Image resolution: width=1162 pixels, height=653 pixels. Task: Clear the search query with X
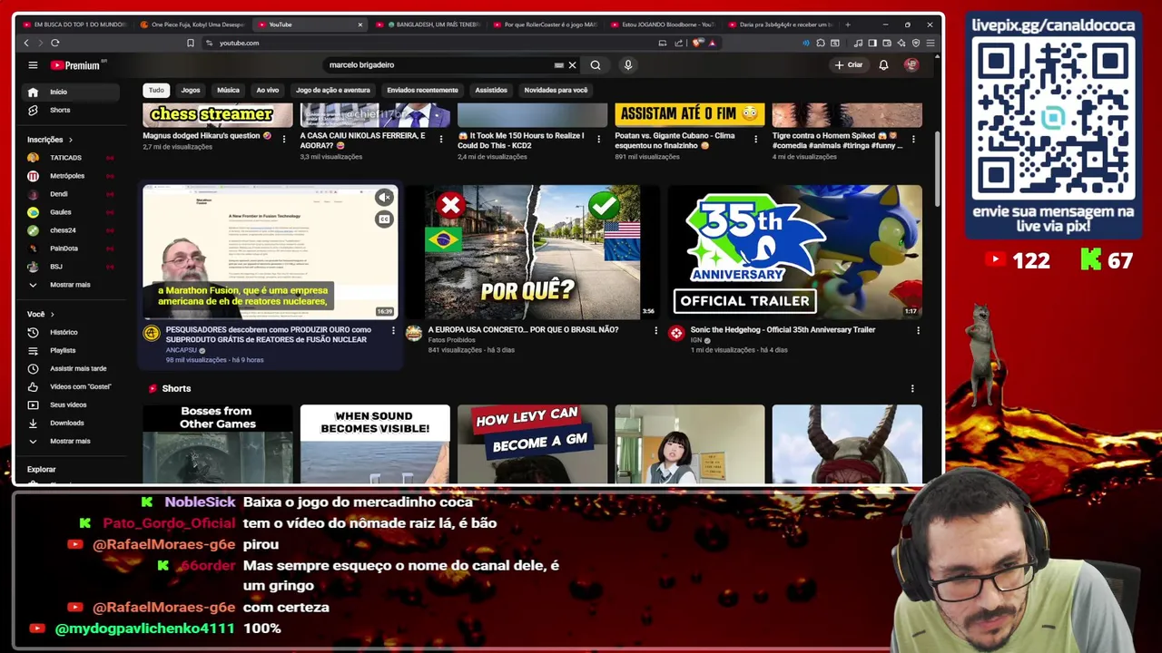pyautogui.click(x=572, y=65)
